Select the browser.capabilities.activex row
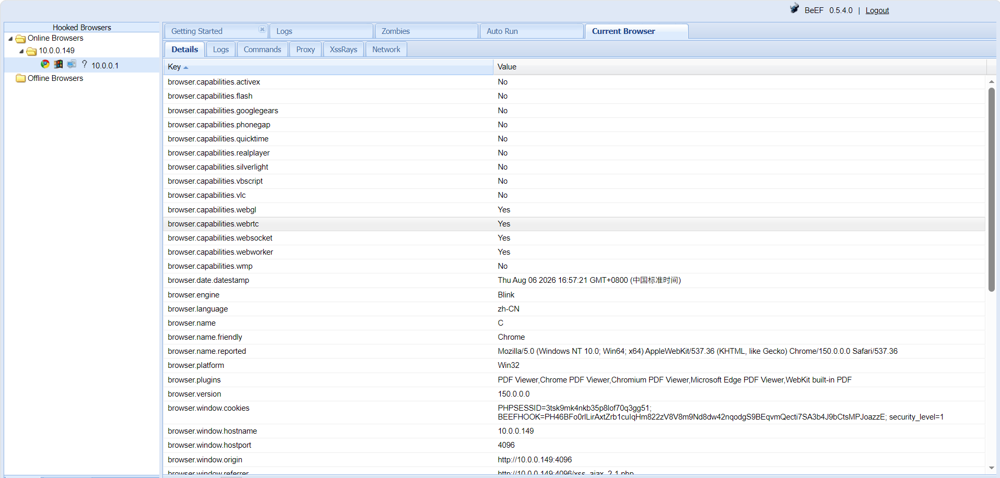Screen dimensions: 1000x478 (x=574, y=82)
